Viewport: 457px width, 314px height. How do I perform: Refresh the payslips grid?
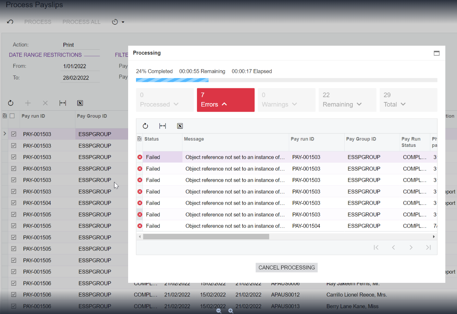[x=11, y=103]
